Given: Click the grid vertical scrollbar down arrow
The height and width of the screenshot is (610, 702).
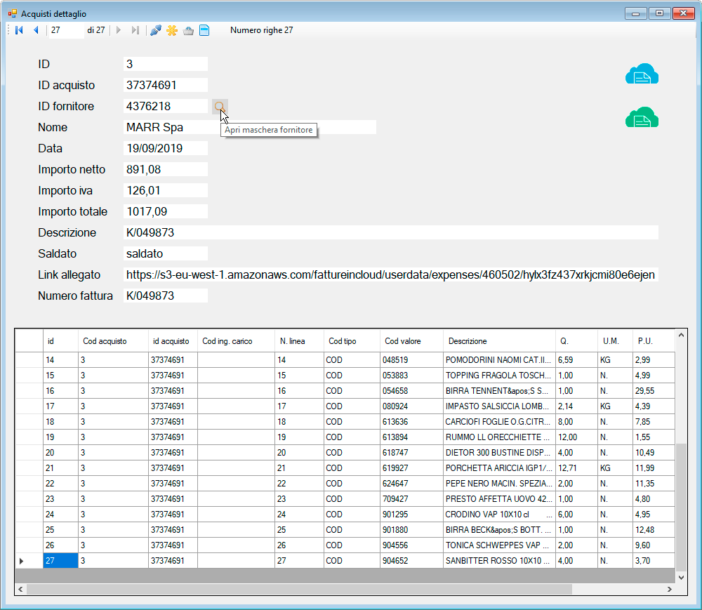Looking at the screenshot, I should coord(681,577).
